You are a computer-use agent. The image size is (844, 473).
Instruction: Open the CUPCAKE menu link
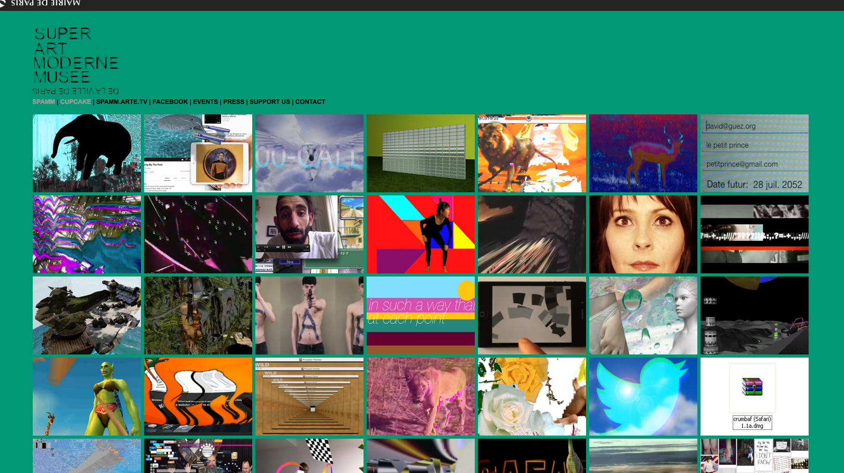[x=75, y=102]
